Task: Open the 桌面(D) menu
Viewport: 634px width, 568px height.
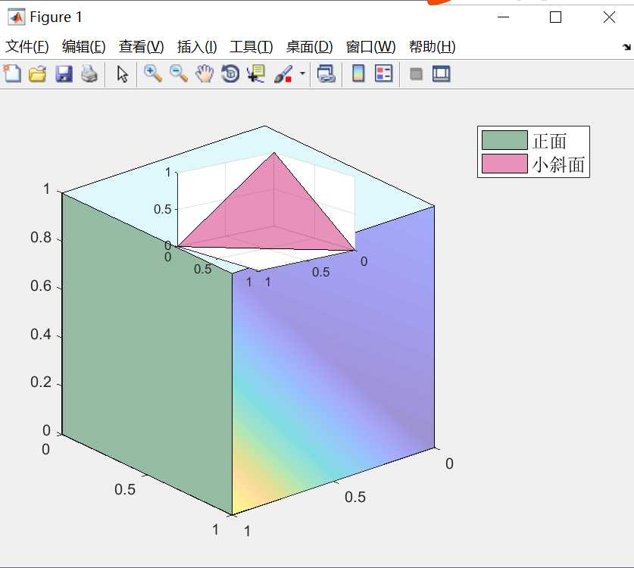Action: point(309,47)
